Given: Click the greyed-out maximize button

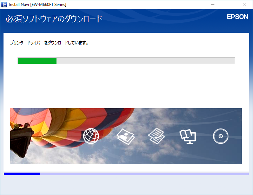Looking at the screenshot, I should pyautogui.click(x=228, y=5).
